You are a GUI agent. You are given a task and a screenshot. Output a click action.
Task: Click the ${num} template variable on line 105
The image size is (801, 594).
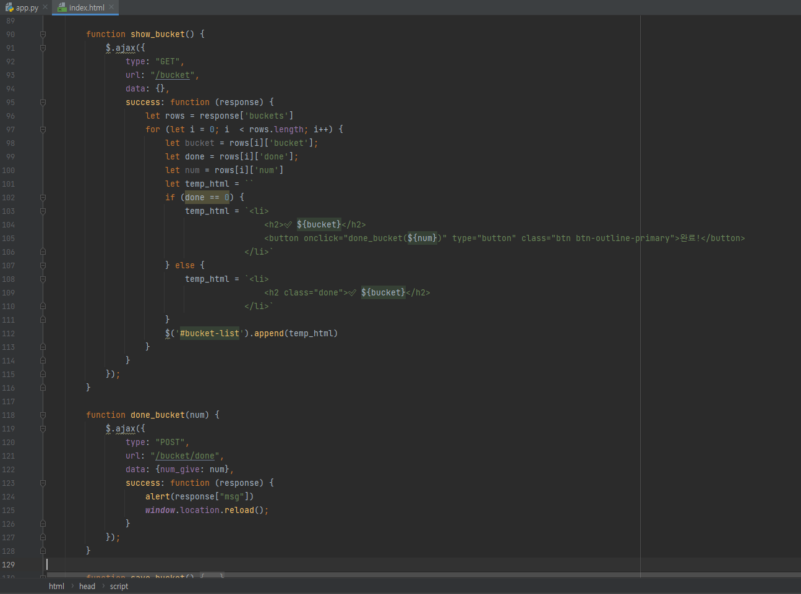point(422,238)
